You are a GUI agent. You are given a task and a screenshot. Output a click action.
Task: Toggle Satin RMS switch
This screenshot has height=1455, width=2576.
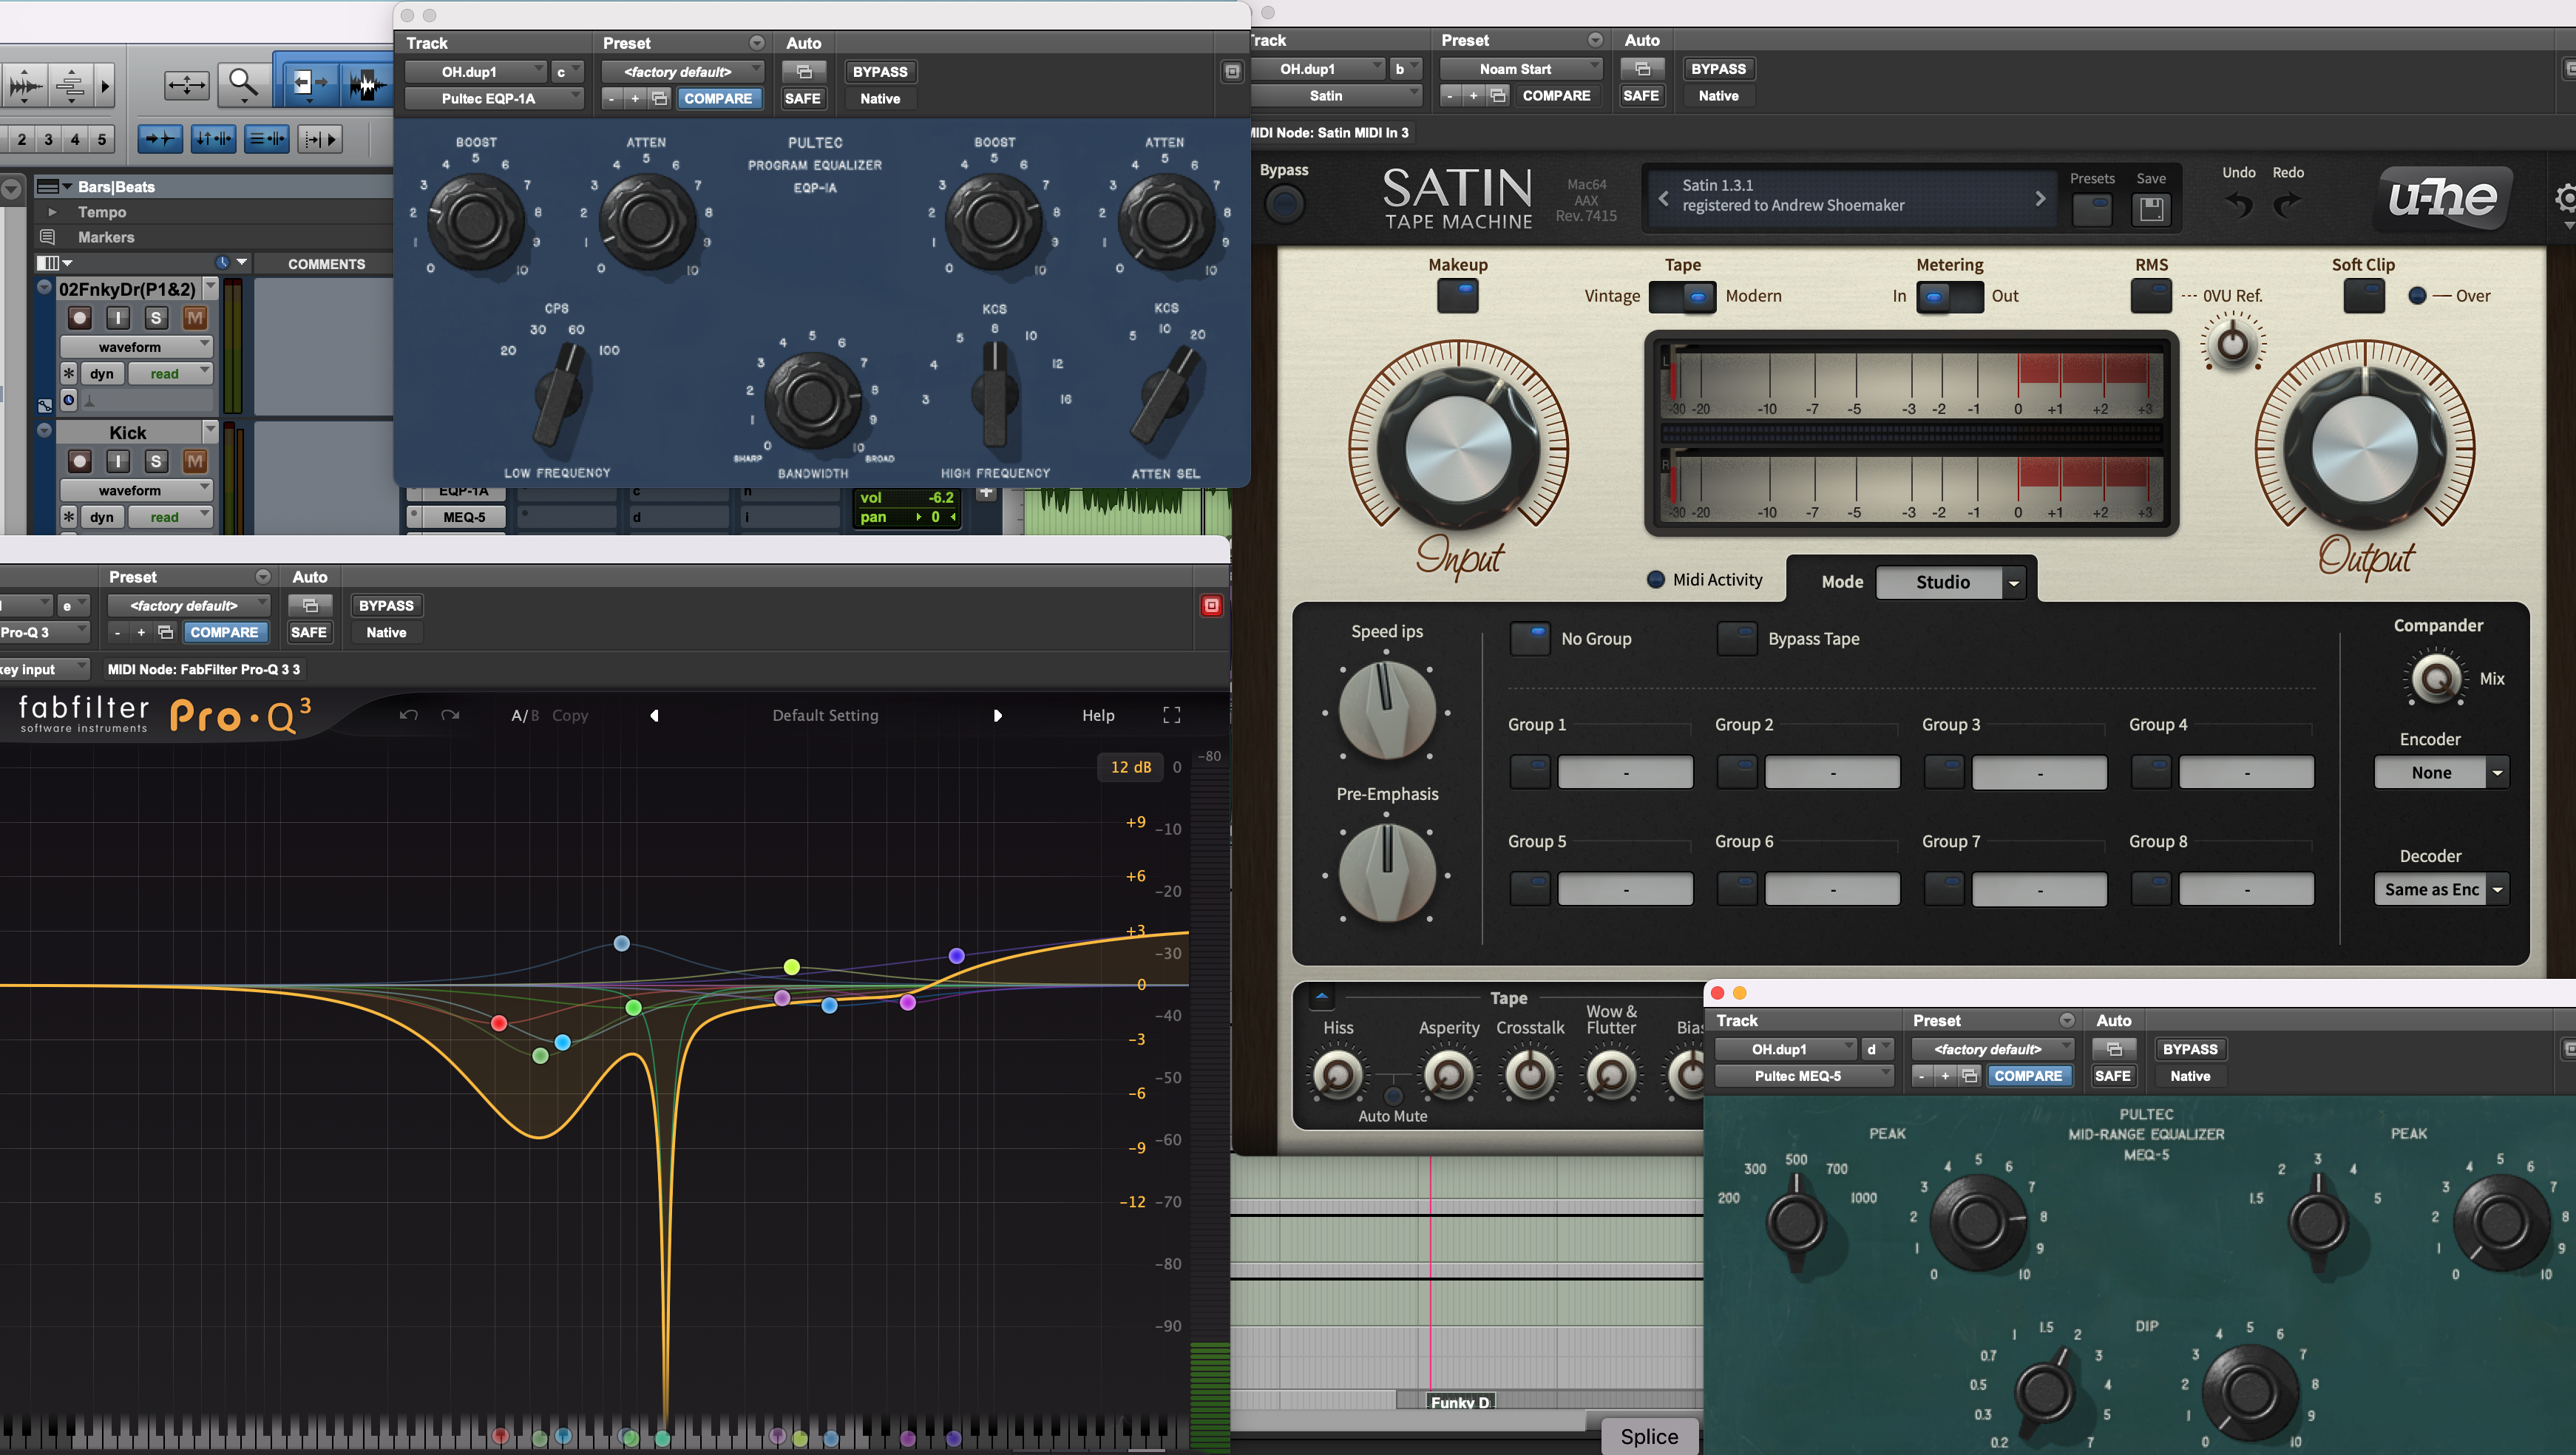[x=2151, y=295]
